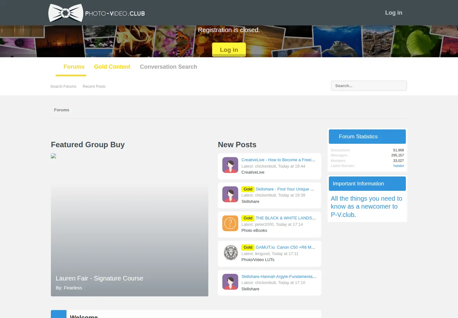
Task: Open GAMUT.io: Canon C50 +R6 thread
Action: [x=285, y=247]
